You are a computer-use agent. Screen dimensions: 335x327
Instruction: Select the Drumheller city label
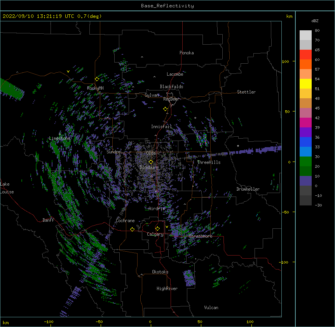click(248, 189)
